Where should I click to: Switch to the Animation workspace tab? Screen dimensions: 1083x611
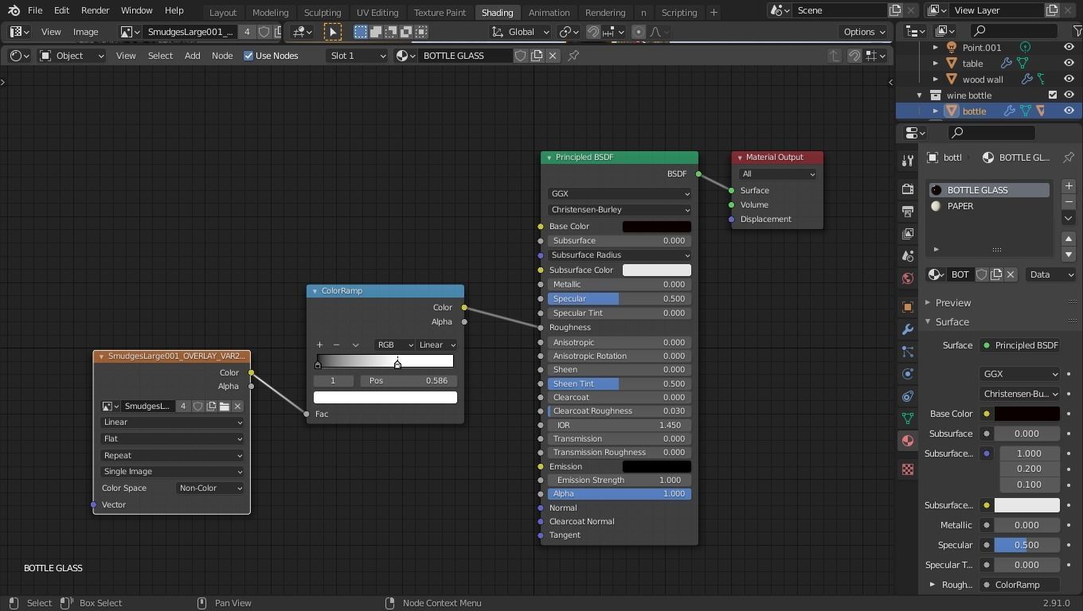pos(549,13)
